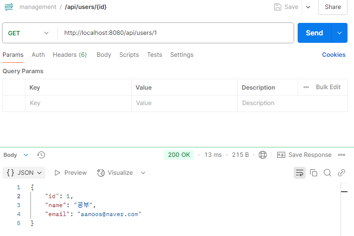Open the Cookies link

334,55
